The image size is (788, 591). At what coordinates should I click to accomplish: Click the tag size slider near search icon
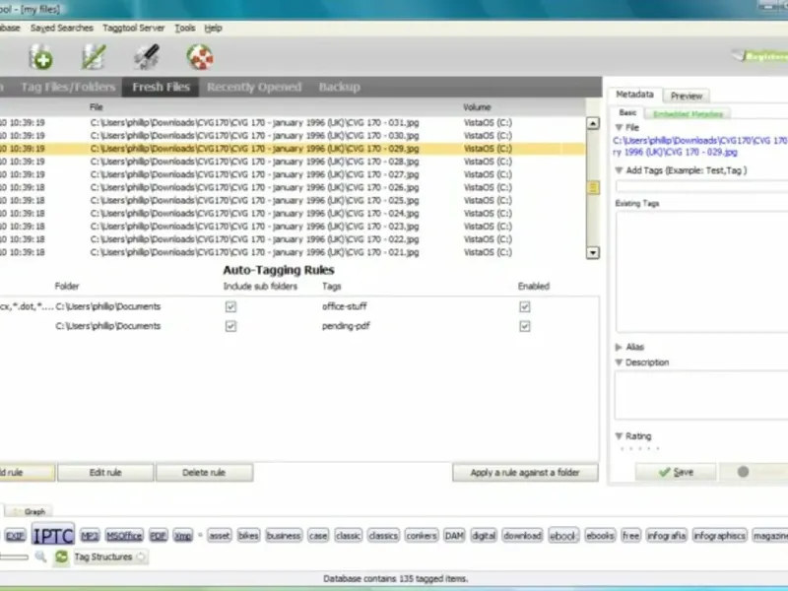(14, 557)
